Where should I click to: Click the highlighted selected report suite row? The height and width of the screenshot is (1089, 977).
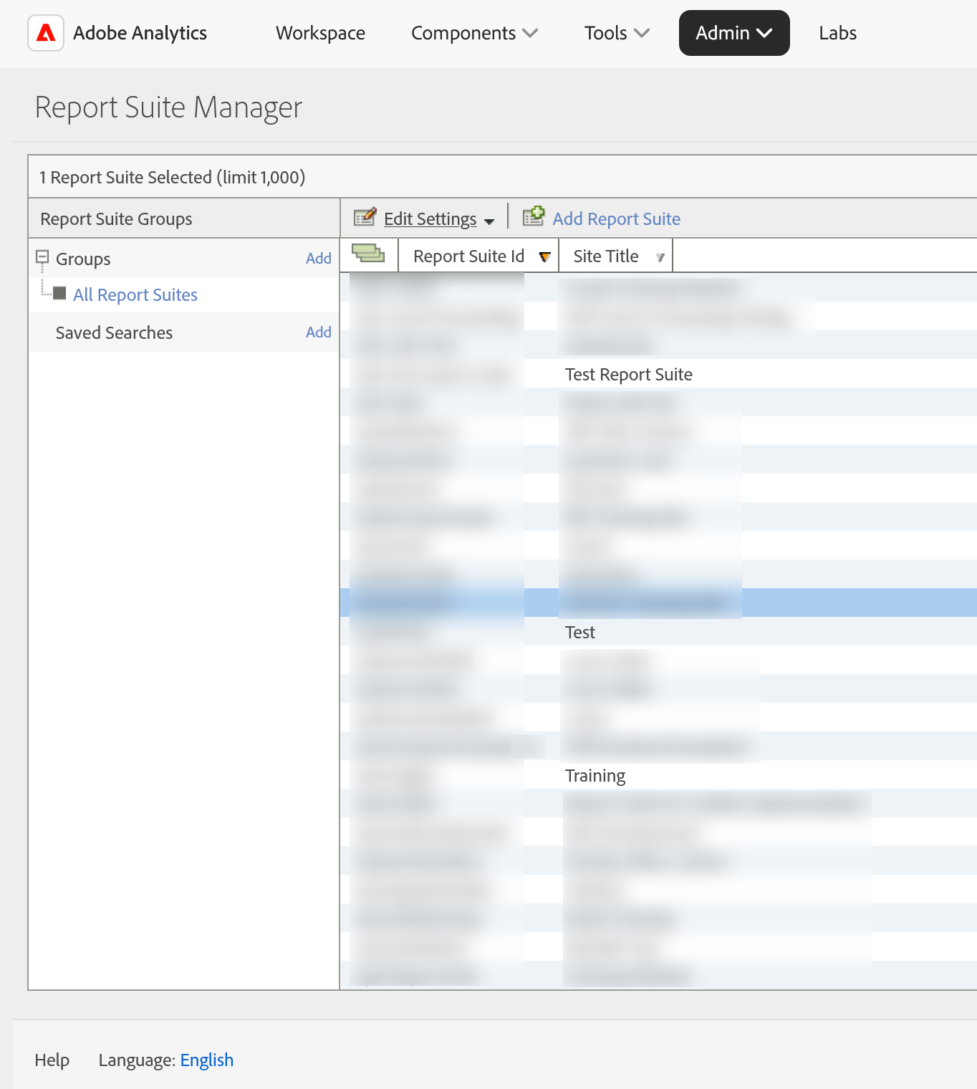tap(658, 603)
